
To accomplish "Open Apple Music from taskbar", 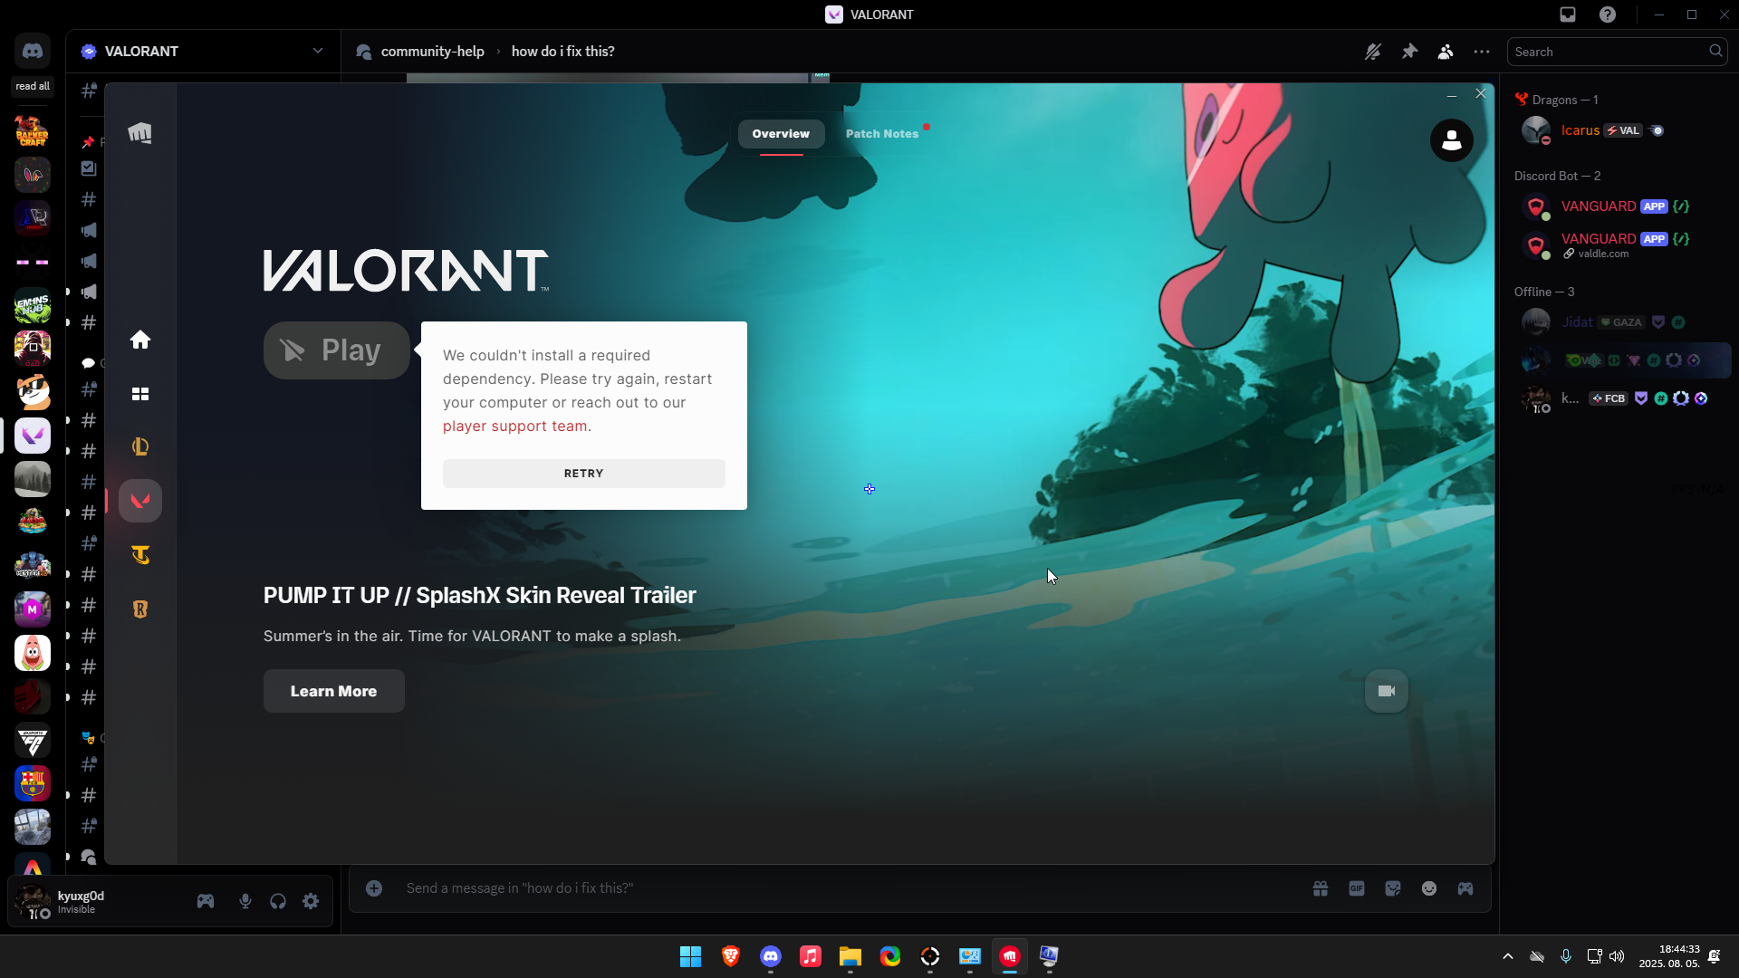I will 811,956.
